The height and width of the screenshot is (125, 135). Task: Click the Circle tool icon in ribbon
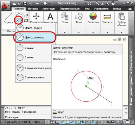[18, 21]
